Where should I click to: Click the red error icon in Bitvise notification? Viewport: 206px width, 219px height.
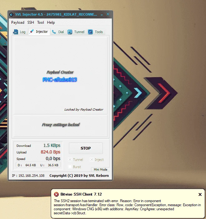[x=56, y=194]
